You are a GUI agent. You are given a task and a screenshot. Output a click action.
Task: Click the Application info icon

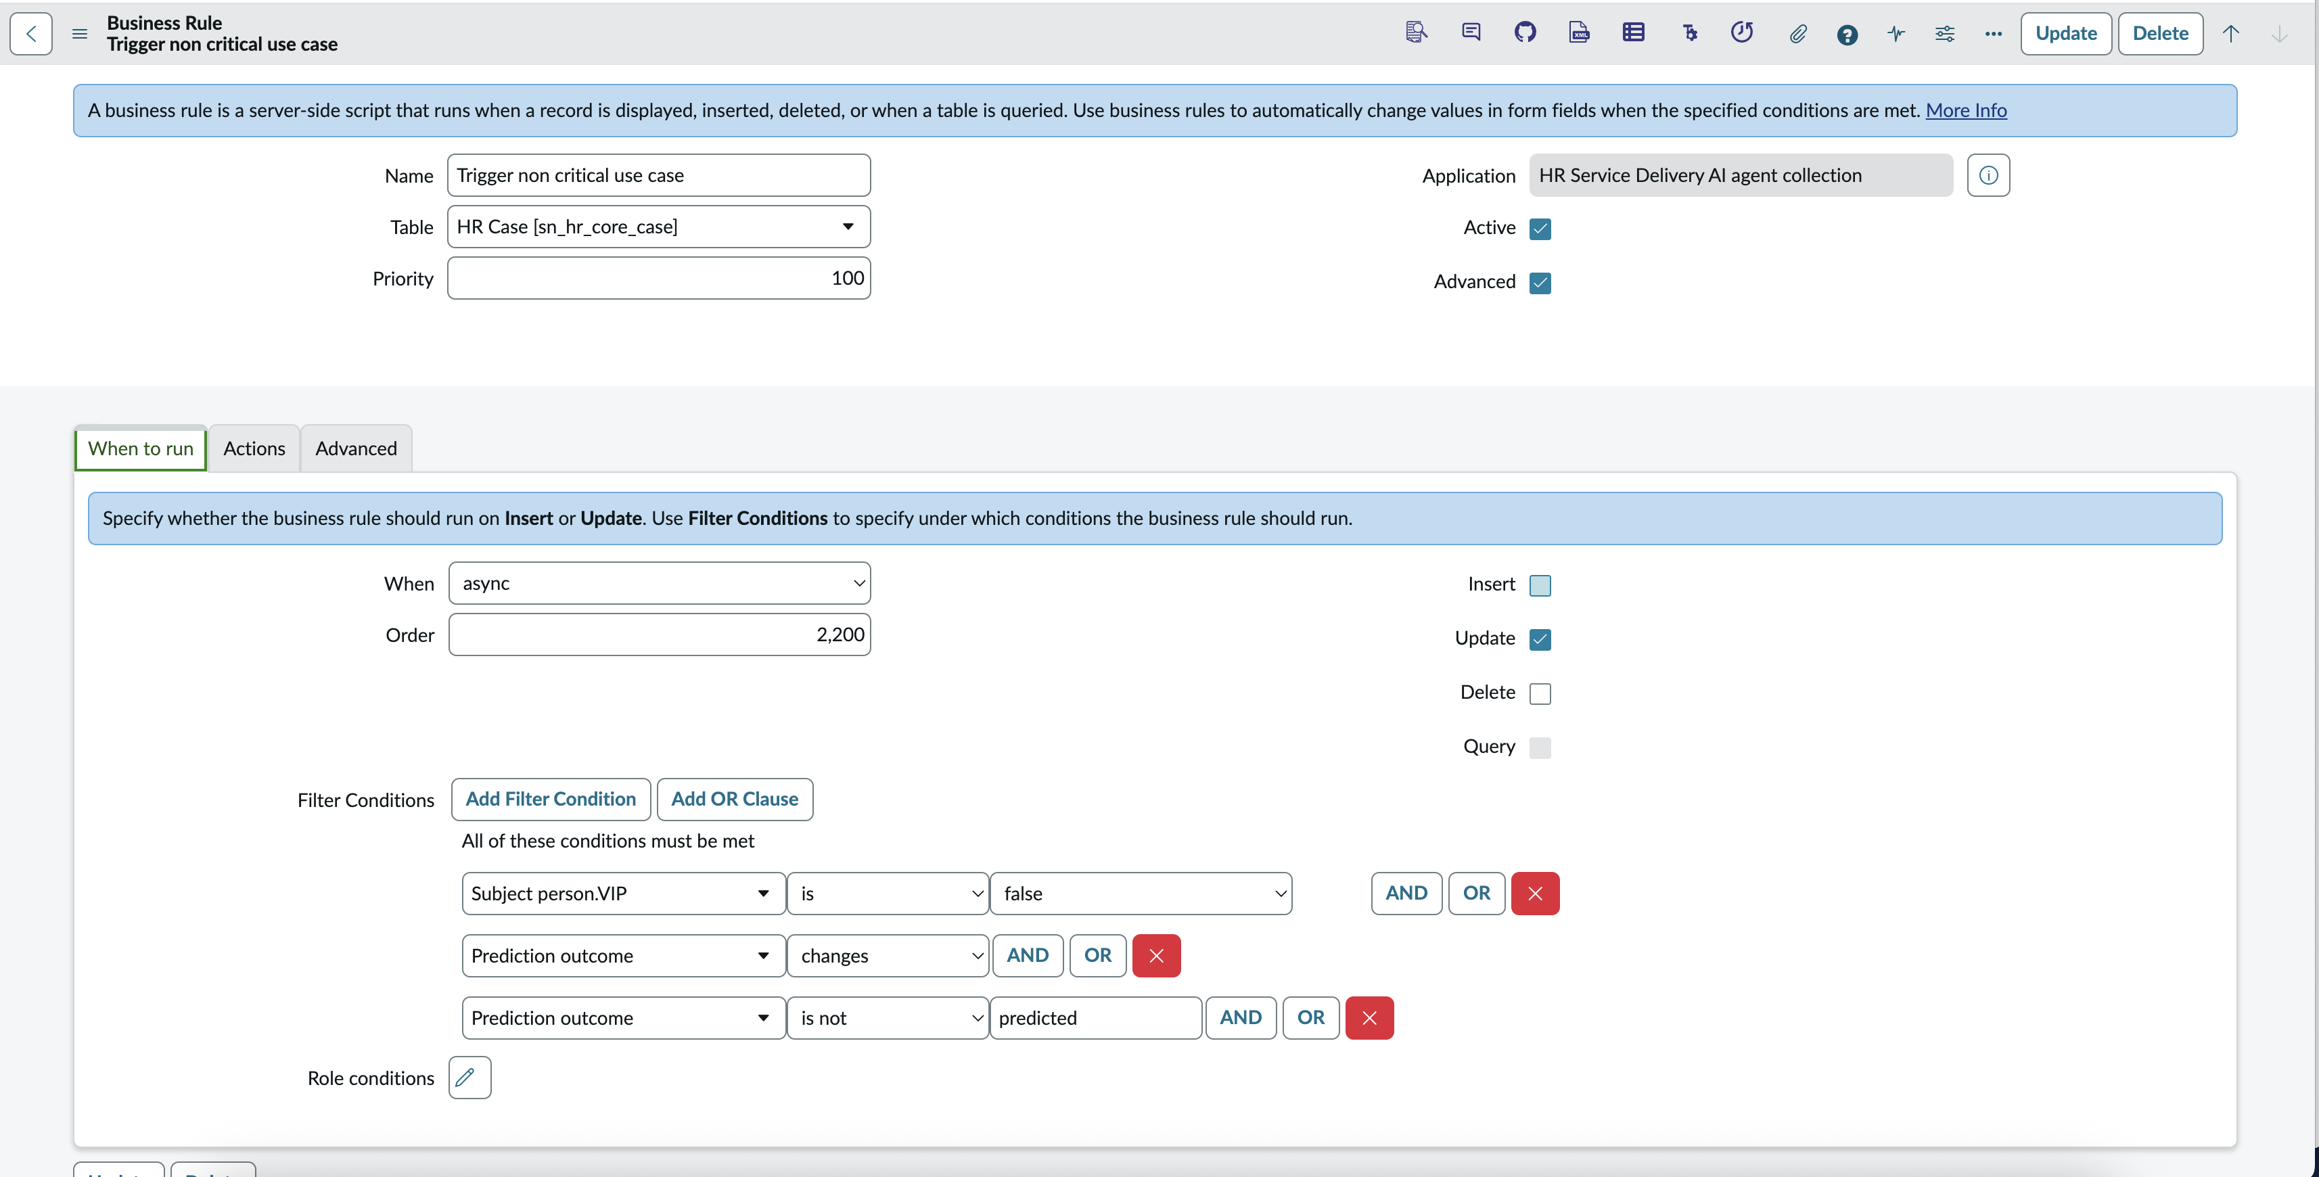[1989, 175]
